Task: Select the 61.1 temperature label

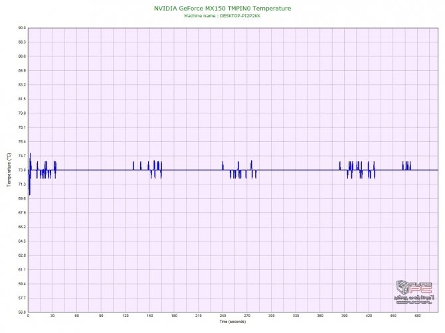Action: [x=22, y=270]
